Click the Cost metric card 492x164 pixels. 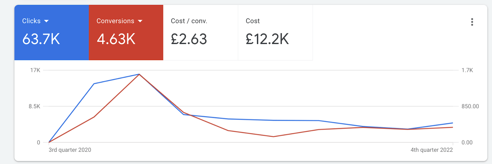(276, 33)
